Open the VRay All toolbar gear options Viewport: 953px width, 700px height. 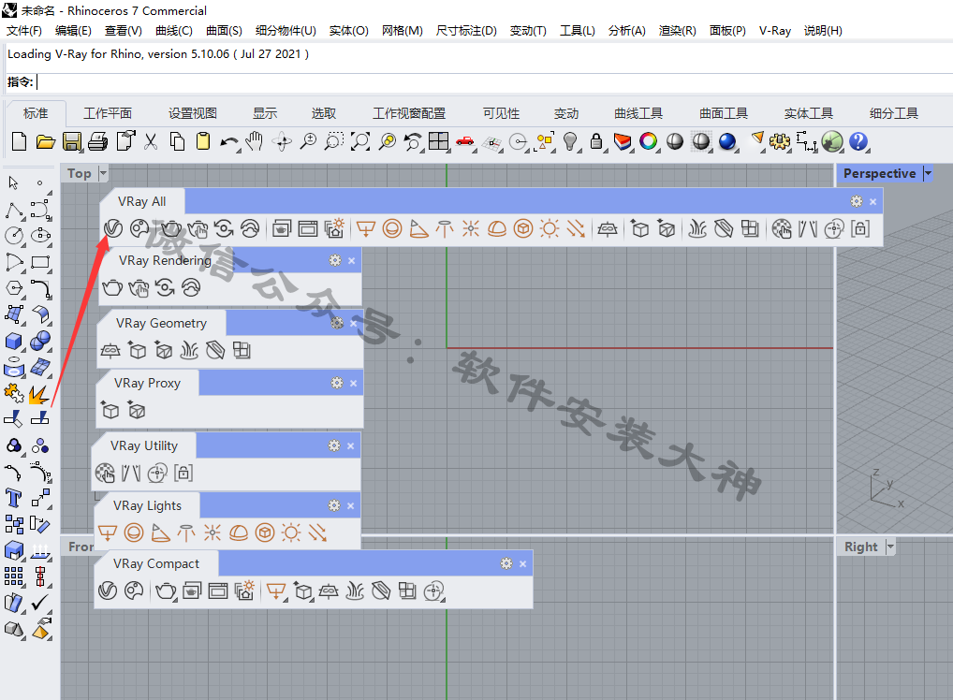coord(857,201)
